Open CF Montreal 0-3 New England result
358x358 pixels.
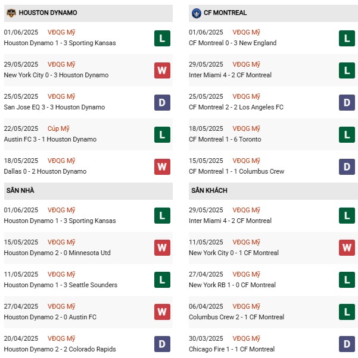click(x=233, y=43)
